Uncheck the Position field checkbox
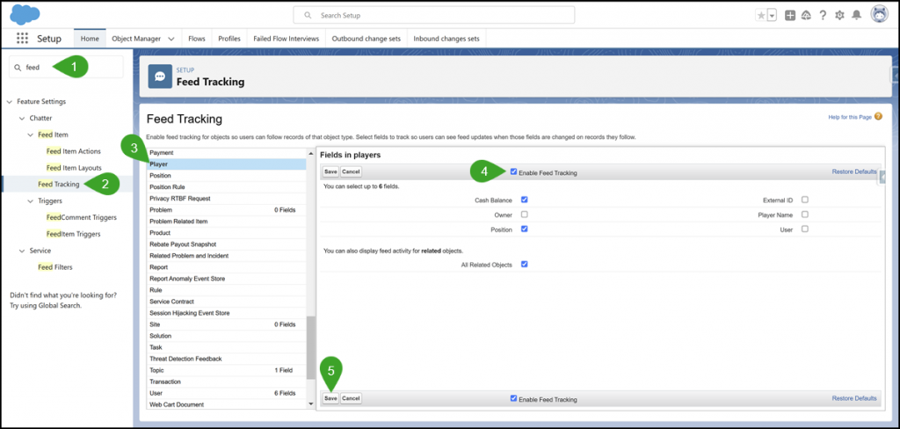 [524, 229]
